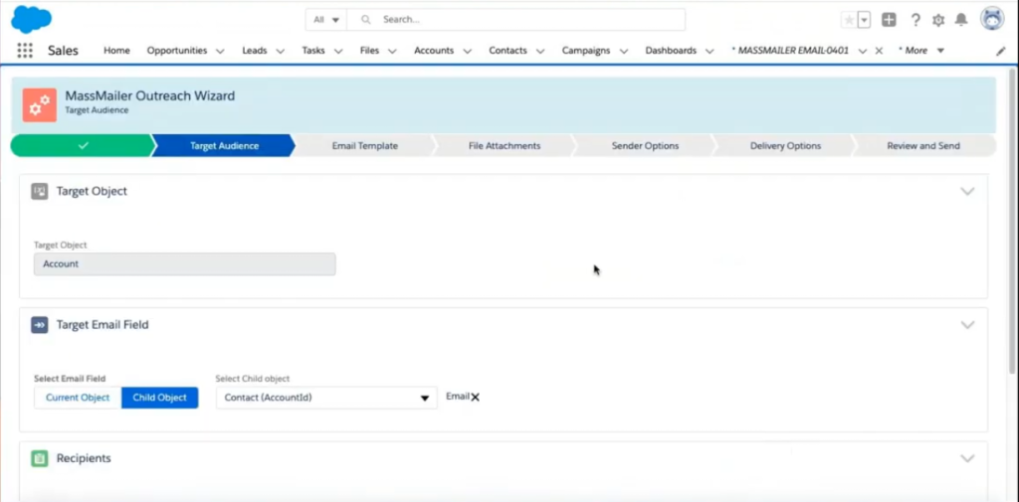Screen dimensions: 1019x502
Task: Expand the Files tab chevron
Action: point(392,51)
